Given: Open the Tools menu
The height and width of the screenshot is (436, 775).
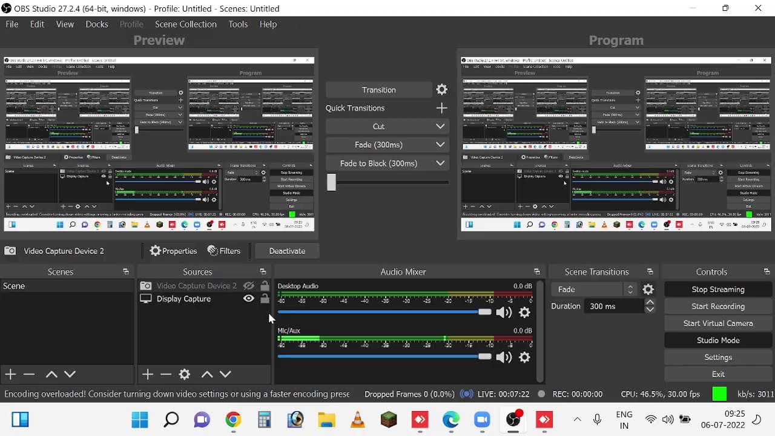Looking at the screenshot, I should point(238,24).
